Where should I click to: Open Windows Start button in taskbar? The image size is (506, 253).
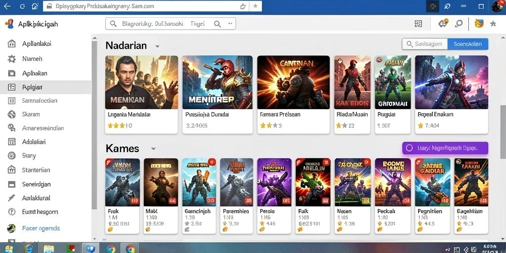point(9,249)
